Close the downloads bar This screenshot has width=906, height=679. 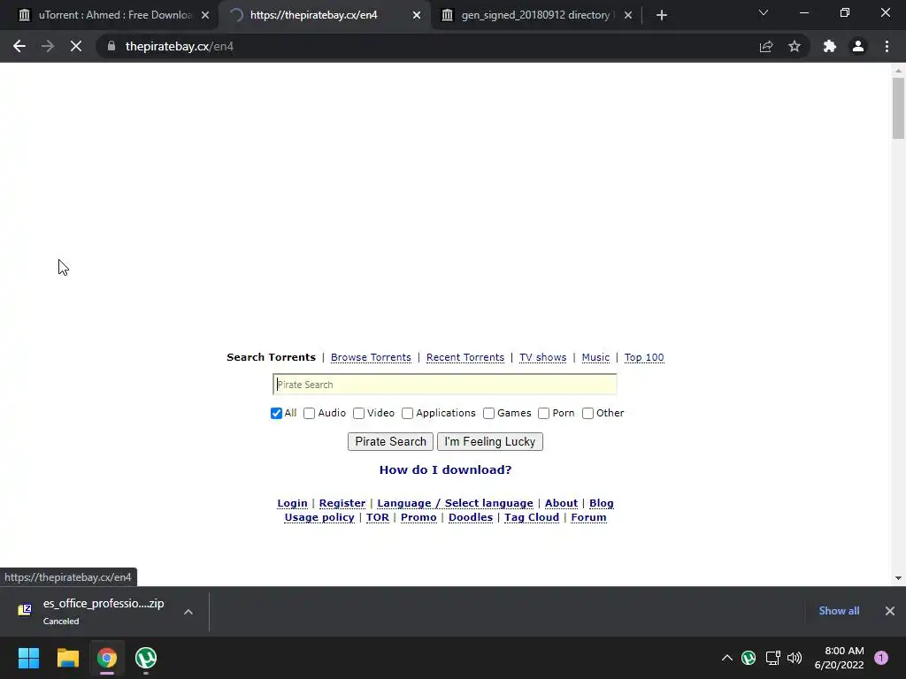pos(890,611)
